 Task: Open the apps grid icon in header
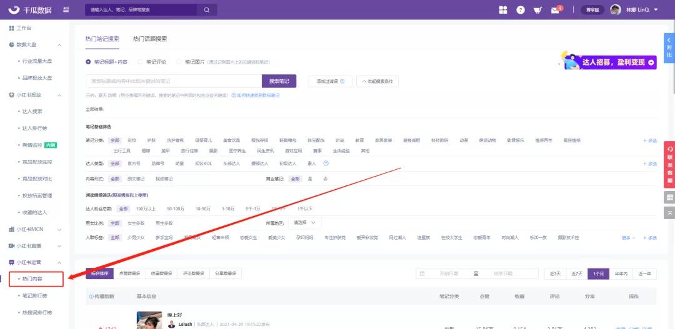click(503, 10)
